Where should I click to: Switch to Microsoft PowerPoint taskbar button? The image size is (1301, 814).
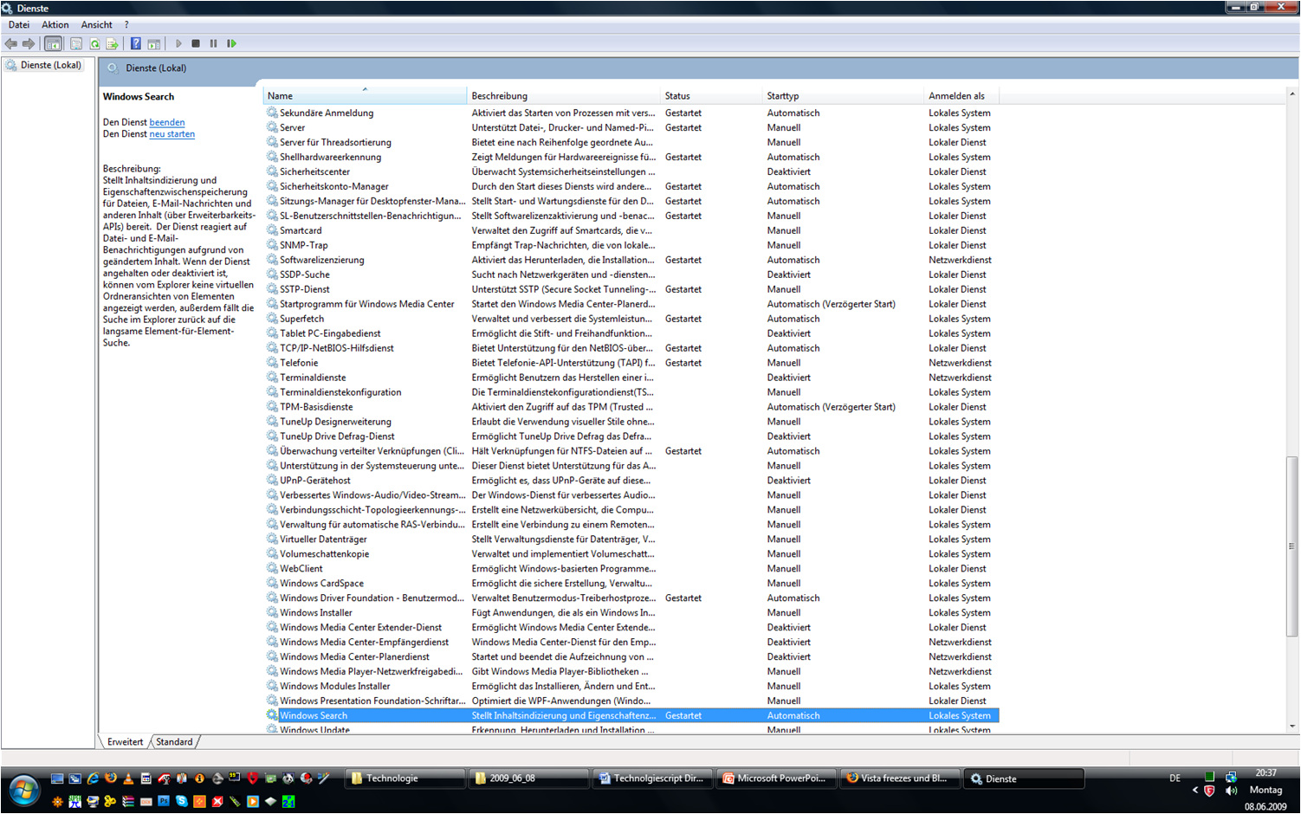(x=776, y=778)
